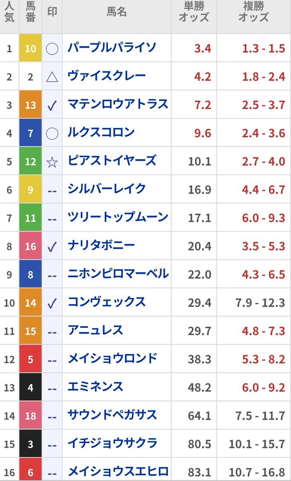Sort by the 単勝オッズ column header

(x=194, y=12)
